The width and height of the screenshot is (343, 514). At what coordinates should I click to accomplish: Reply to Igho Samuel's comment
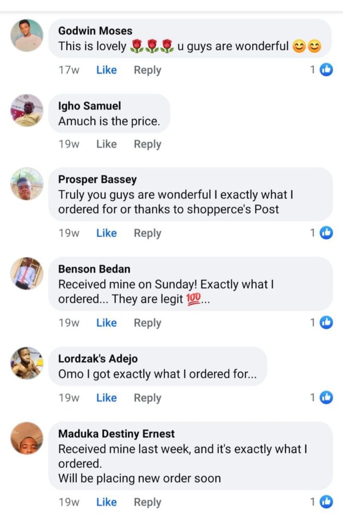pyautogui.click(x=147, y=144)
